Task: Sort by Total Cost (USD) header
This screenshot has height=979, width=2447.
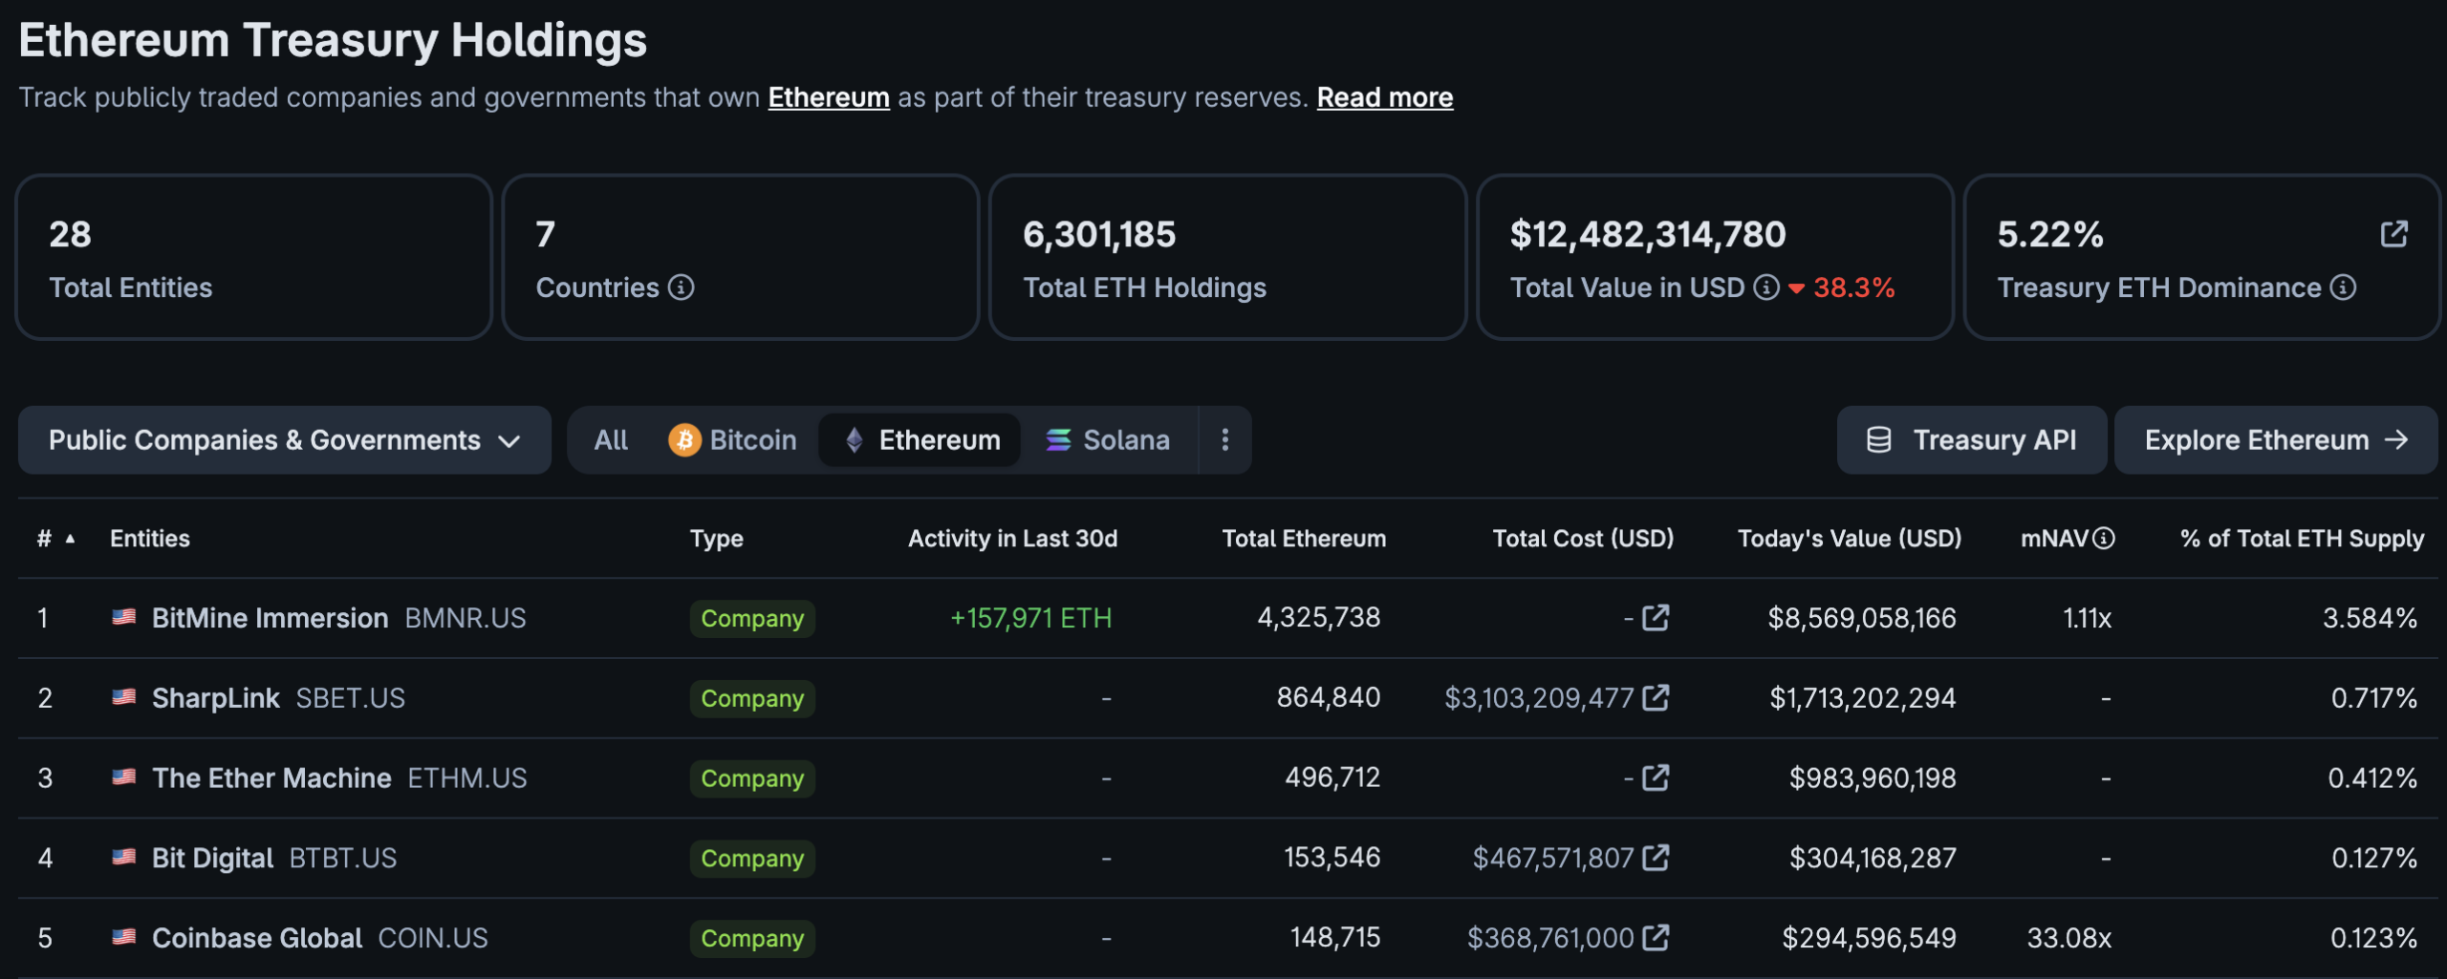Action: coord(1583,539)
